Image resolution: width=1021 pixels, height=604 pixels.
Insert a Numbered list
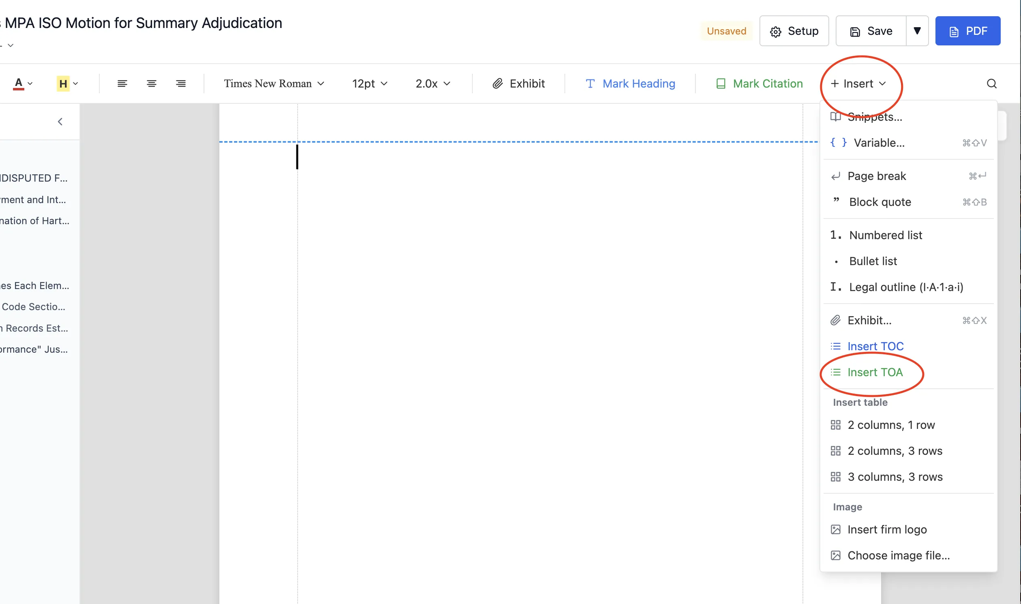909,235
